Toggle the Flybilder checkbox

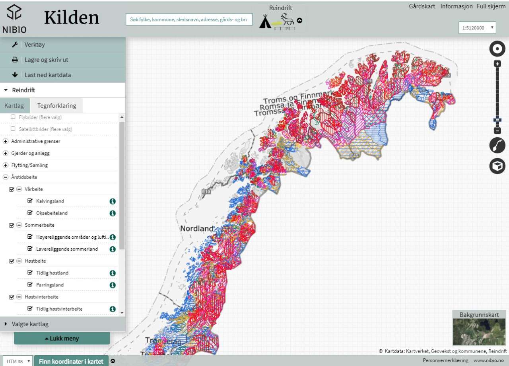tap(13, 117)
